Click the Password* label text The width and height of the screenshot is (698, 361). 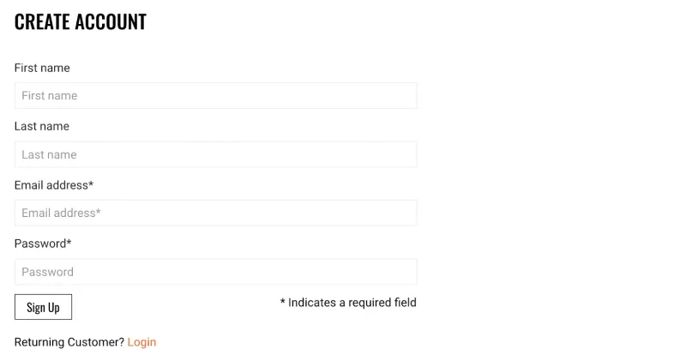(x=40, y=244)
